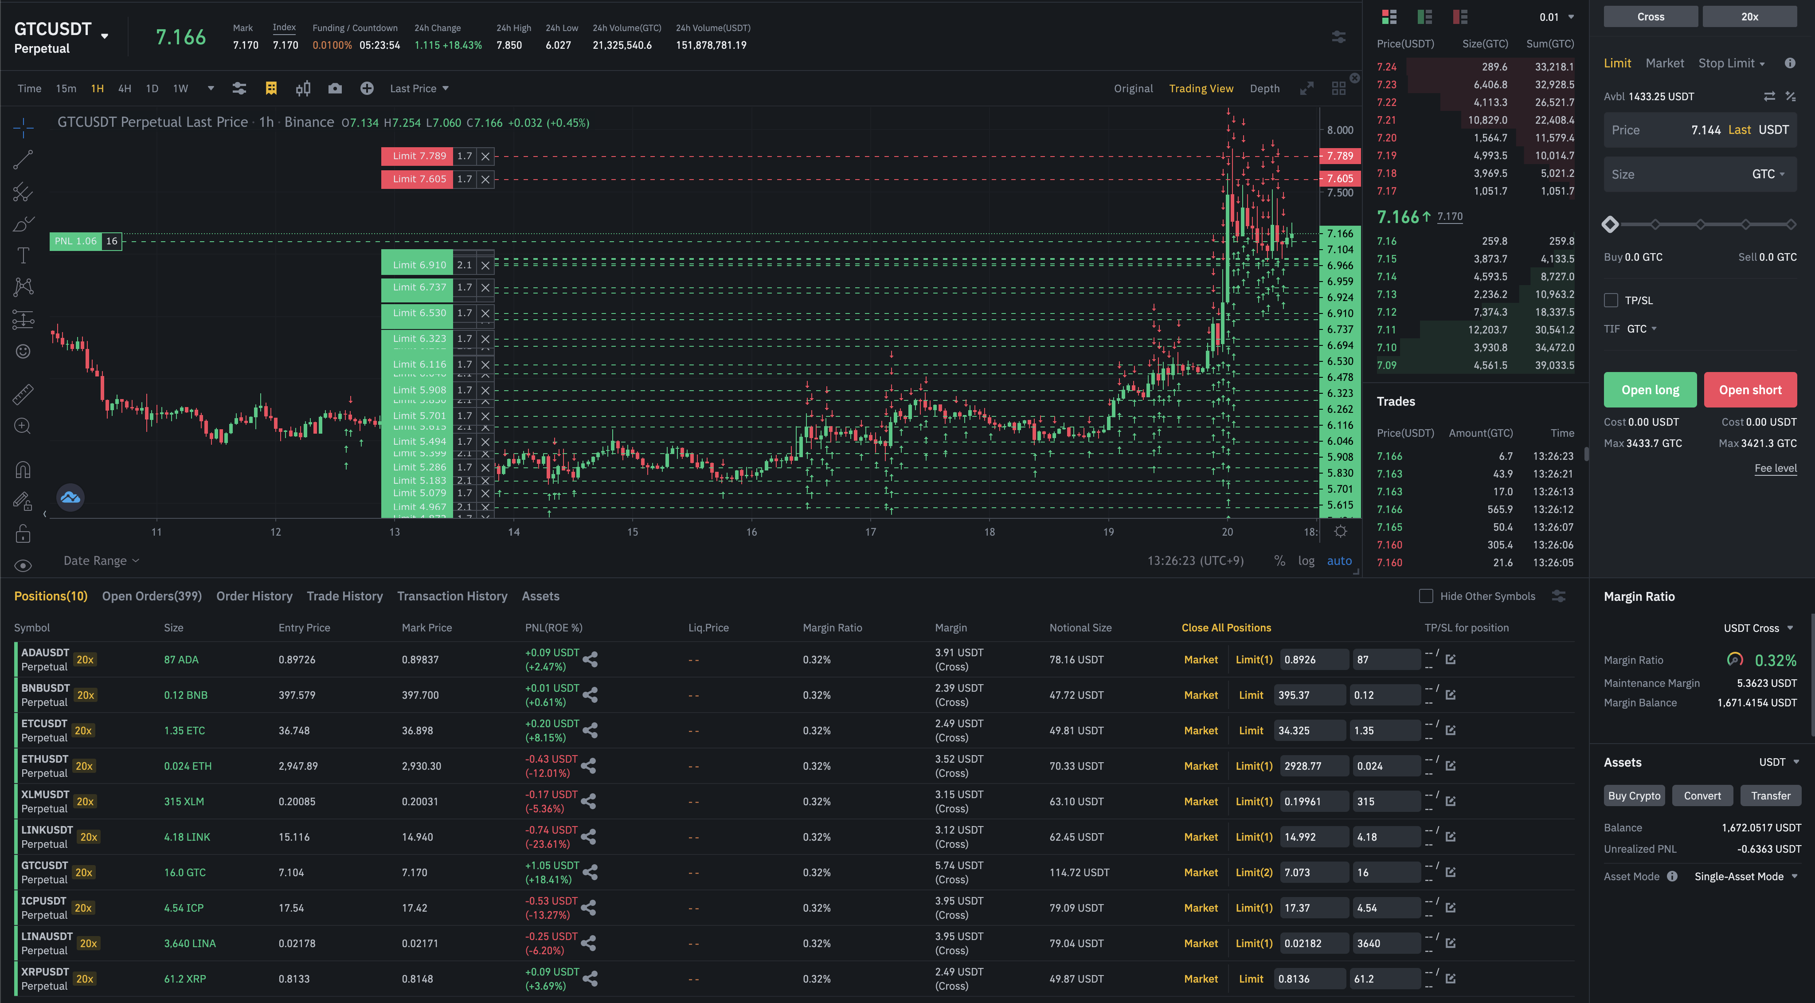Toggle drawings visibility eye icon
The height and width of the screenshot is (1003, 1815).
coord(23,565)
